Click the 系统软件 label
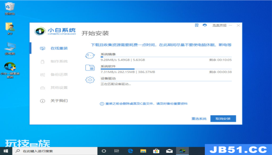 point(108,66)
